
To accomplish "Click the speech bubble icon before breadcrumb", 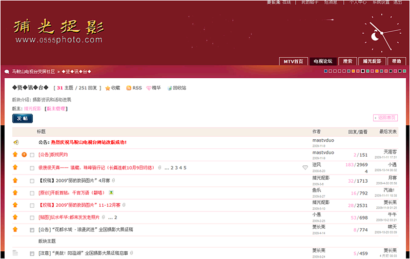I will 7,72.
